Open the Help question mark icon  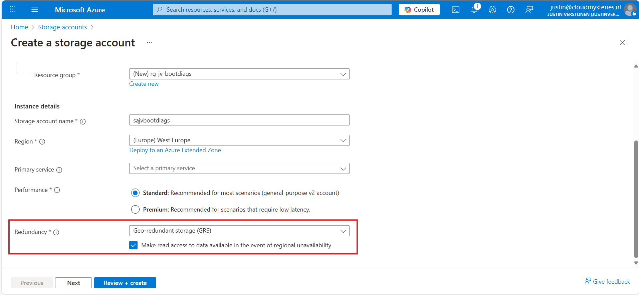pyautogui.click(x=510, y=10)
